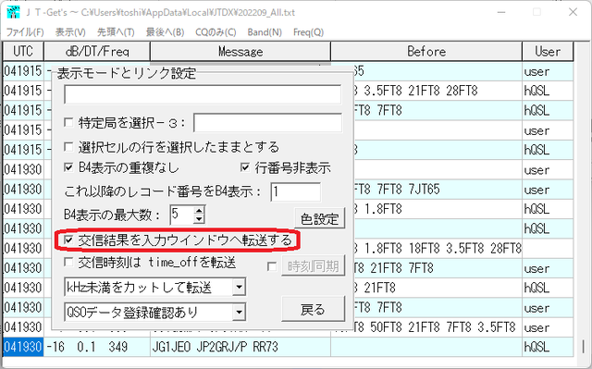Click the Before column header

[426, 51]
